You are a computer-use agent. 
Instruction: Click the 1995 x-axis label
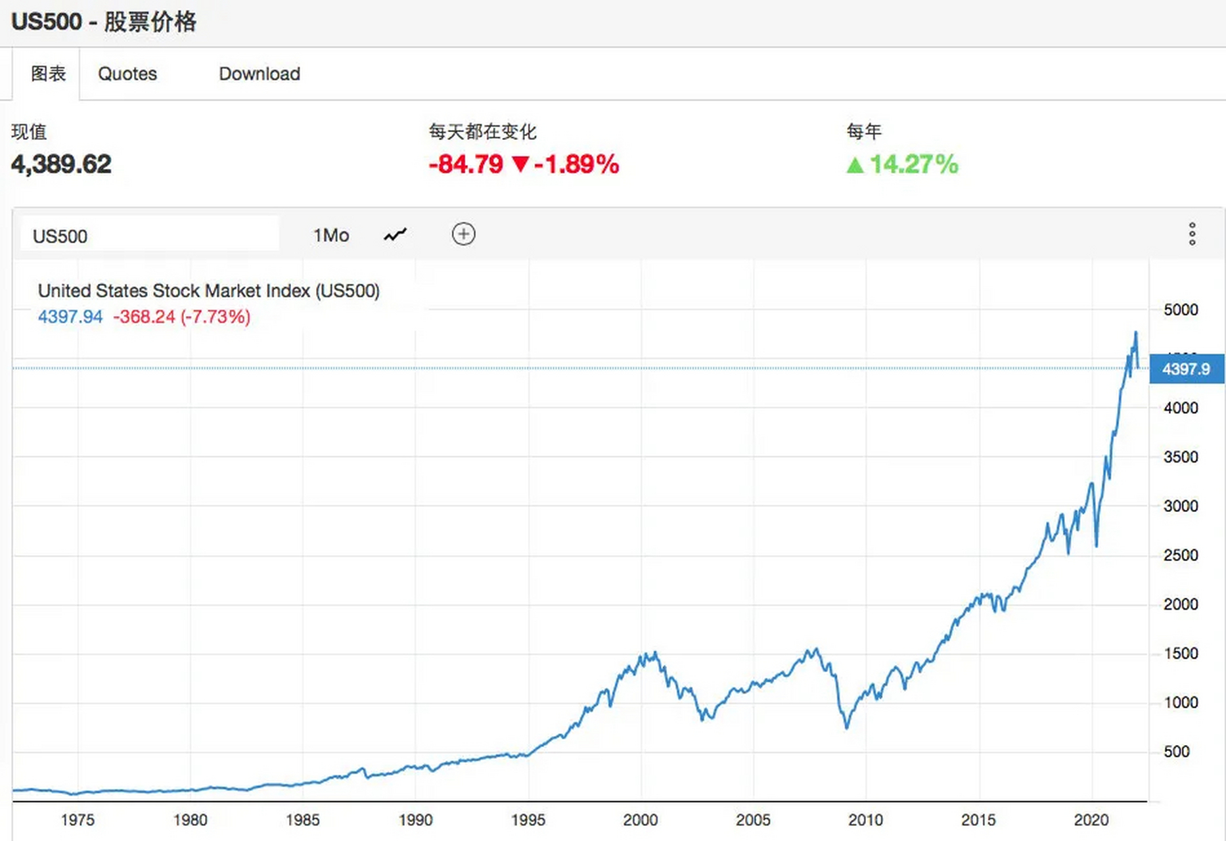click(528, 820)
